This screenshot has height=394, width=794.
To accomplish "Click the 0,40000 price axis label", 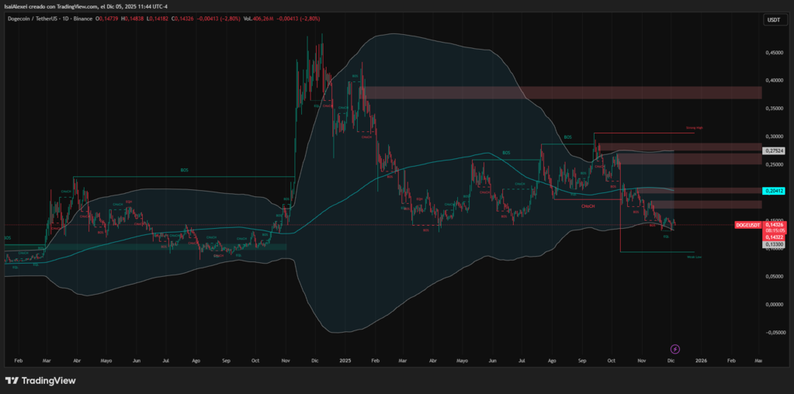I will pyautogui.click(x=775, y=81).
